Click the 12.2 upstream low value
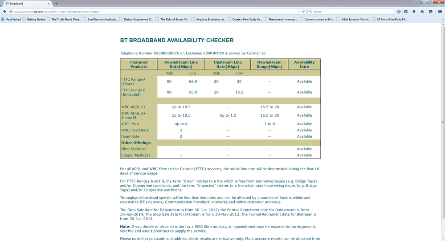 click(x=239, y=92)
